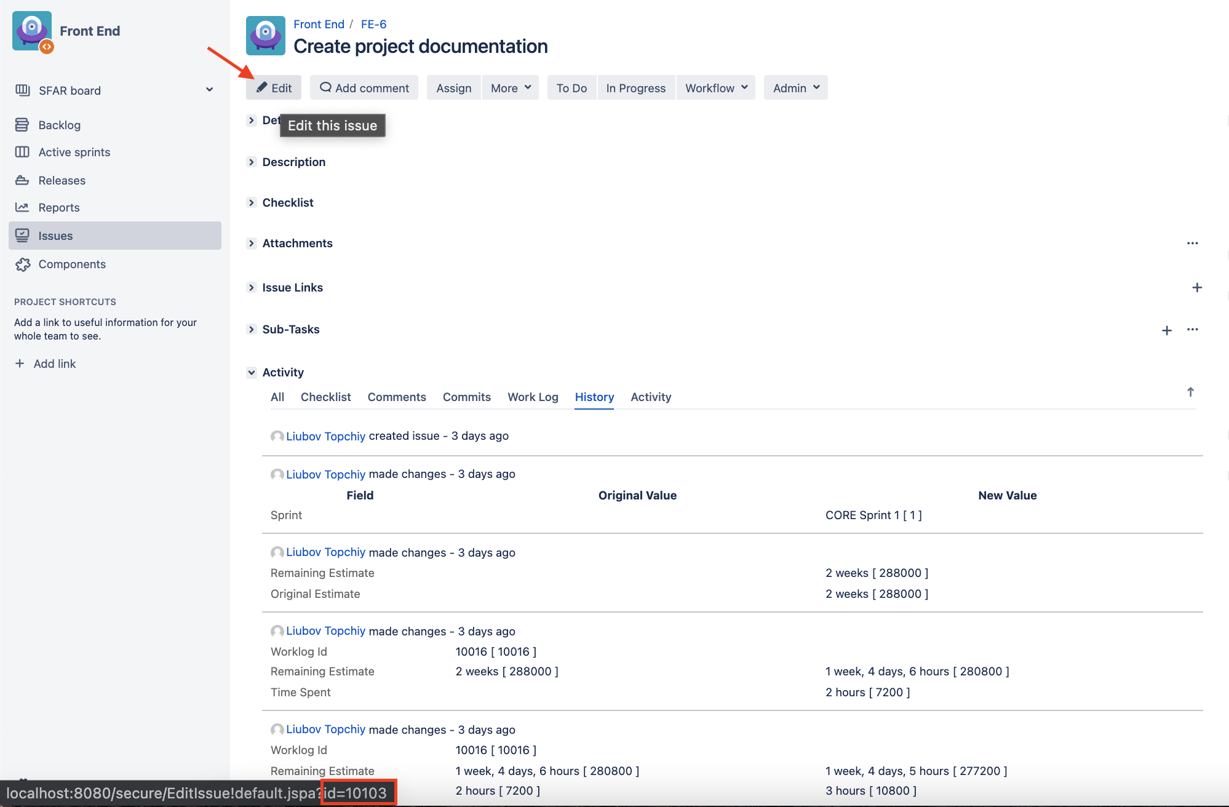Collapse the Activity section
Image resolution: width=1229 pixels, height=807 pixels.
click(x=251, y=372)
